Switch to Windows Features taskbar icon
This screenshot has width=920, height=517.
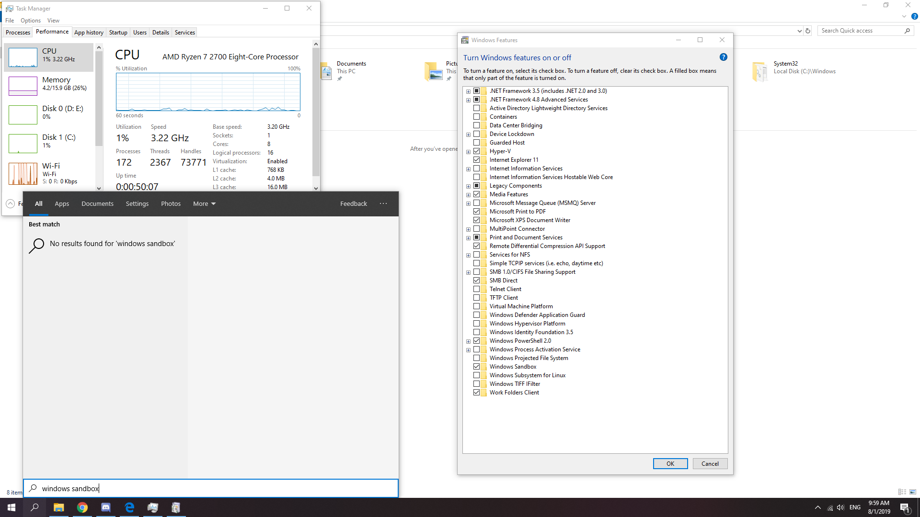176,507
